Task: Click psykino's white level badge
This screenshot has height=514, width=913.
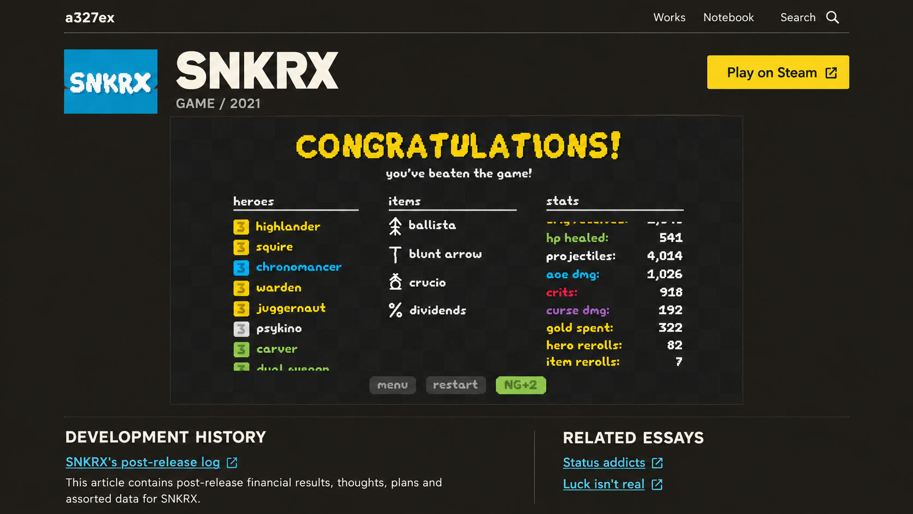Action: point(241,329)
